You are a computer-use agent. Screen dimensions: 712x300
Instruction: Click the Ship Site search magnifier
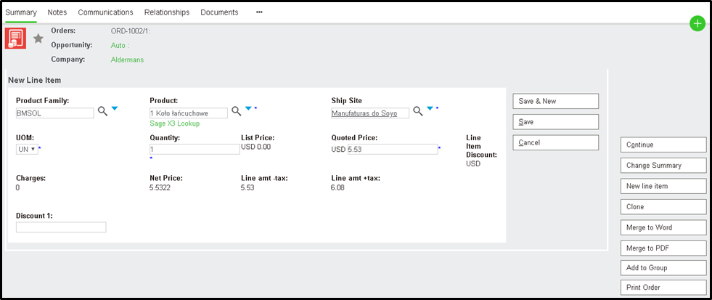(x=417, y=110)
